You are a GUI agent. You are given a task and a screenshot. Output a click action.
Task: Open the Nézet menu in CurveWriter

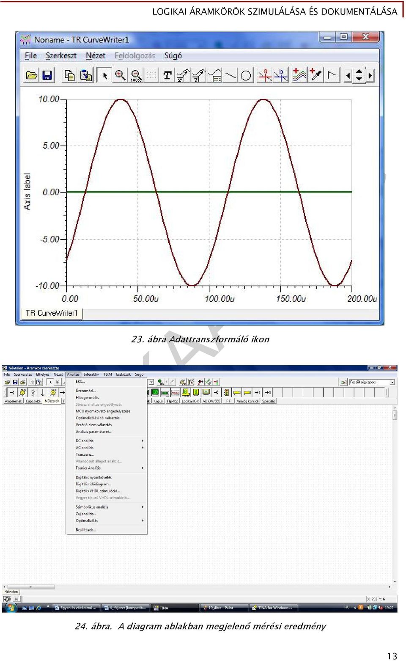click(x=96, y=55)
